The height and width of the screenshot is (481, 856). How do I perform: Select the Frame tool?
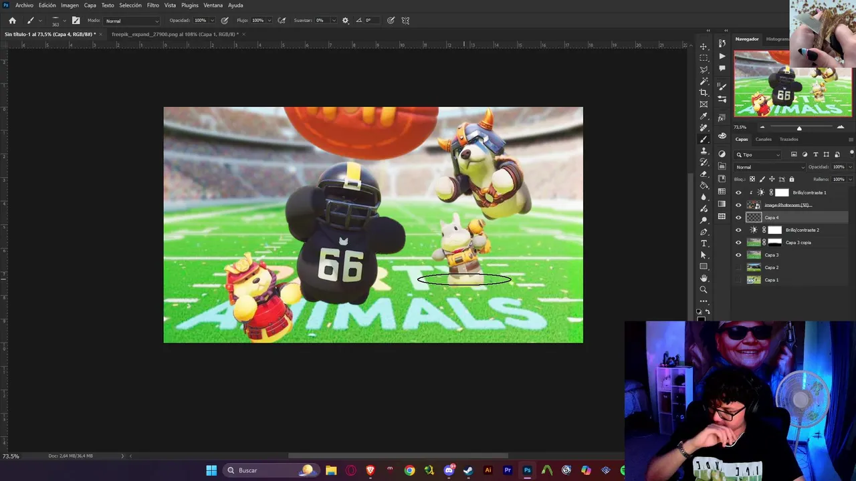click(704, 104)
